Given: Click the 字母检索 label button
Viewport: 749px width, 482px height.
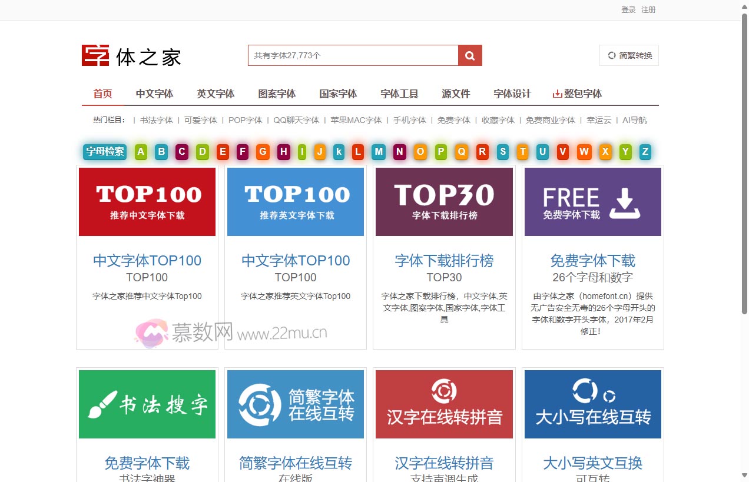Looking at the screenshot, I should coord(104,151).
